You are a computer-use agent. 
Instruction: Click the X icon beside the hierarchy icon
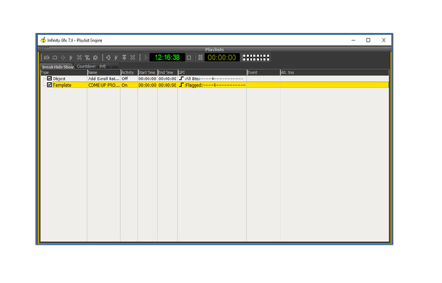[x=79, y=58]
